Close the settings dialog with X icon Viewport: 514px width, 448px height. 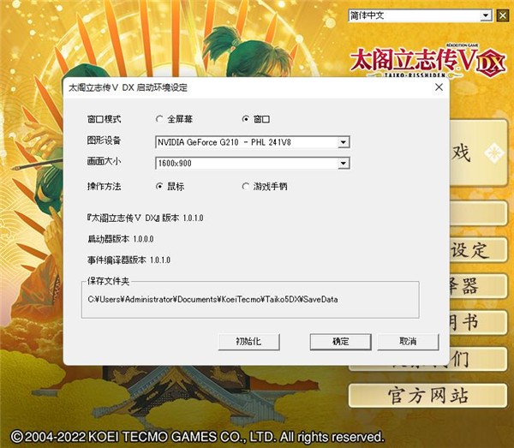[439, 87]
